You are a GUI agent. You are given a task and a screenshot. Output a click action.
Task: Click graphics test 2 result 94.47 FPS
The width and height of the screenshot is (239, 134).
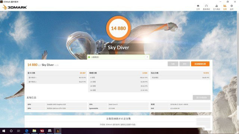[x=83, y=82]
